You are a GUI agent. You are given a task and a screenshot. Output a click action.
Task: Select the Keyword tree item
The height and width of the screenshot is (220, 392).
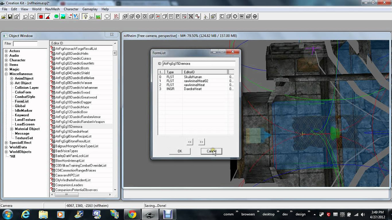click(x=22, y=115)
